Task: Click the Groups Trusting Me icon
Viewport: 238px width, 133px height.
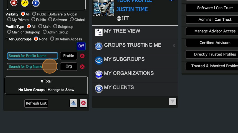Action: 99,46
